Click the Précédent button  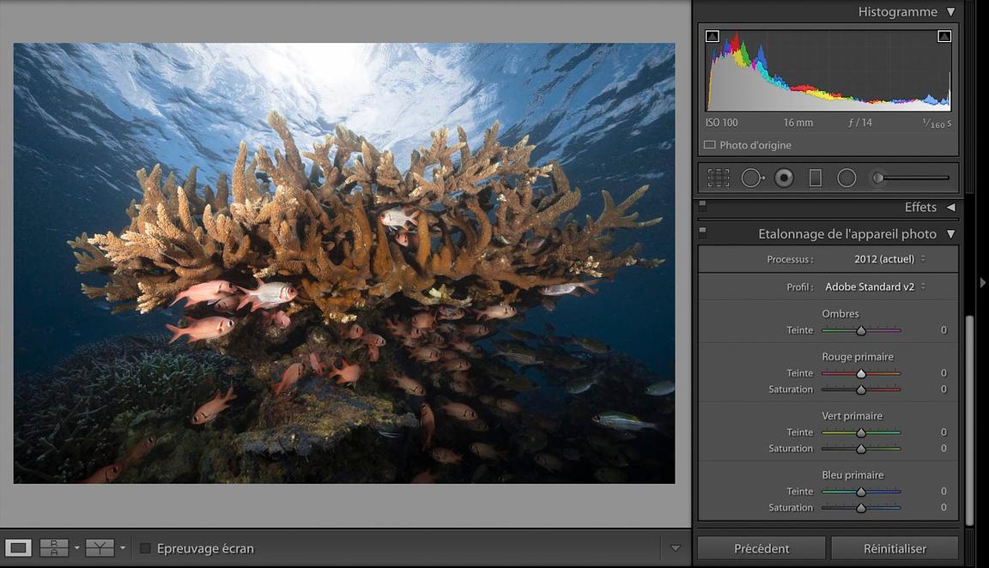761,548
